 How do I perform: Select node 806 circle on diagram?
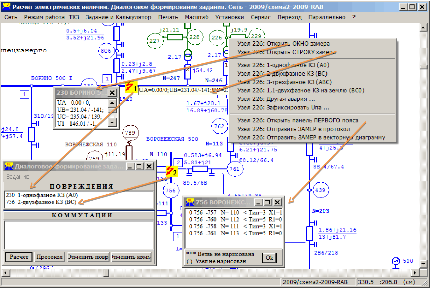pyautogui.click(x=106, y=51)
